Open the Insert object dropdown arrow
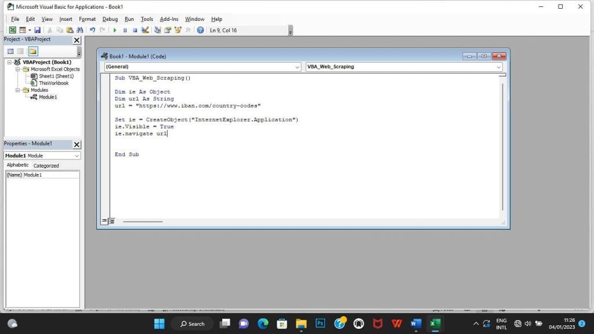Screen dimensions: 594x334 [x=30, y=30]
